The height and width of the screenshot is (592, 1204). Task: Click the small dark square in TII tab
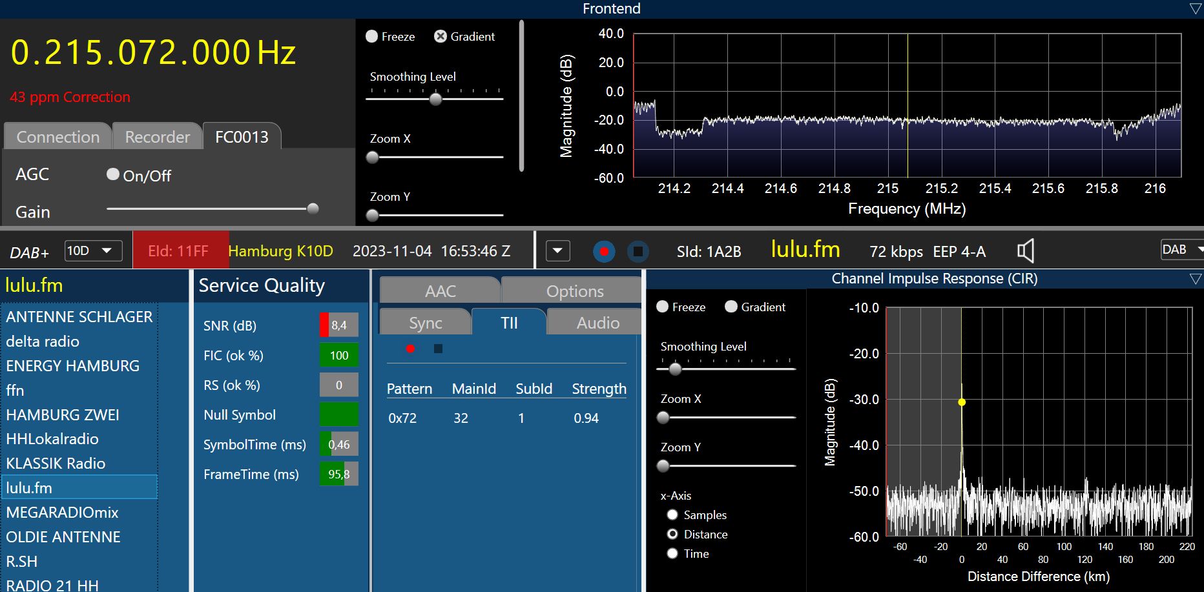(x=438, y=349)
